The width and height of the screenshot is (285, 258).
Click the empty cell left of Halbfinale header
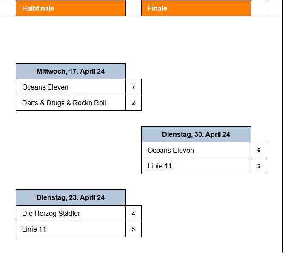pyautogui.click(x=8, y=8)
